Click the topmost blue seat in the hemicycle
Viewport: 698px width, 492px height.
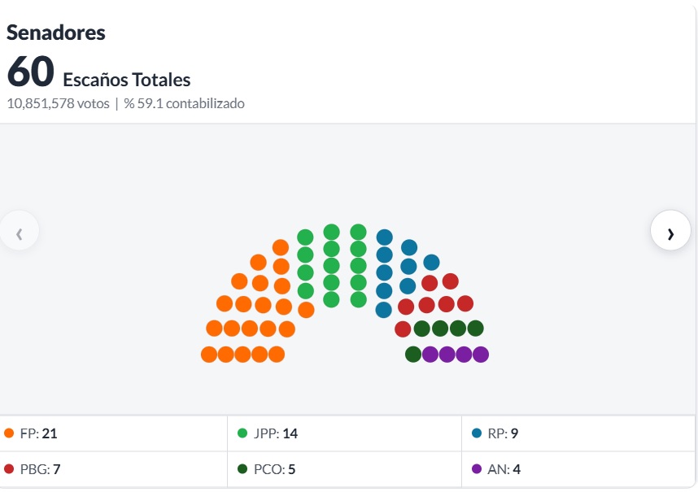[x=385, y=237]
